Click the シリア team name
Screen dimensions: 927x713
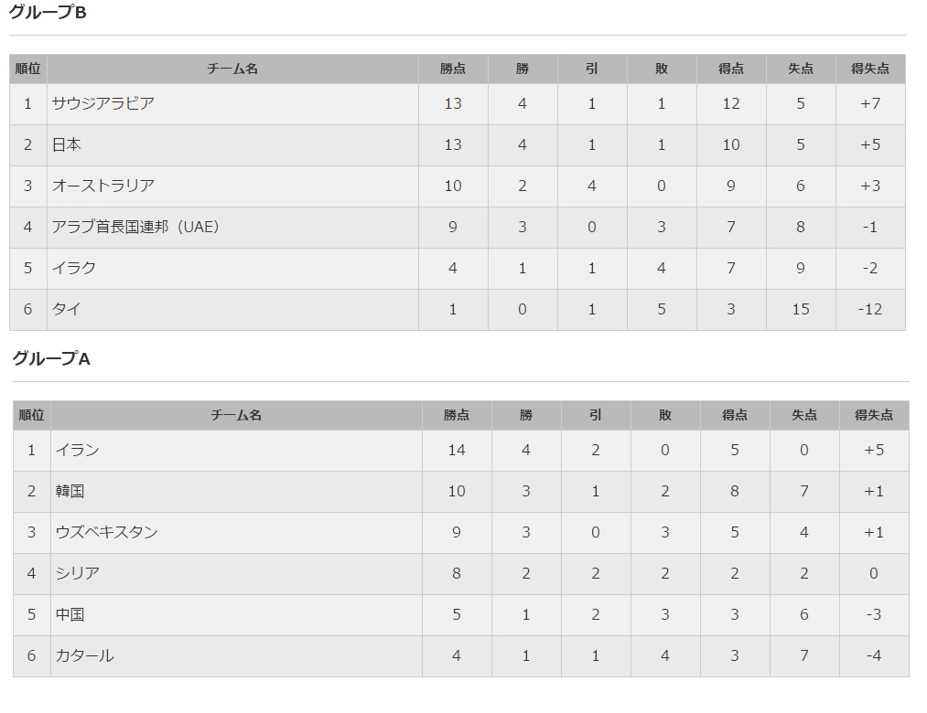(78, 573)
